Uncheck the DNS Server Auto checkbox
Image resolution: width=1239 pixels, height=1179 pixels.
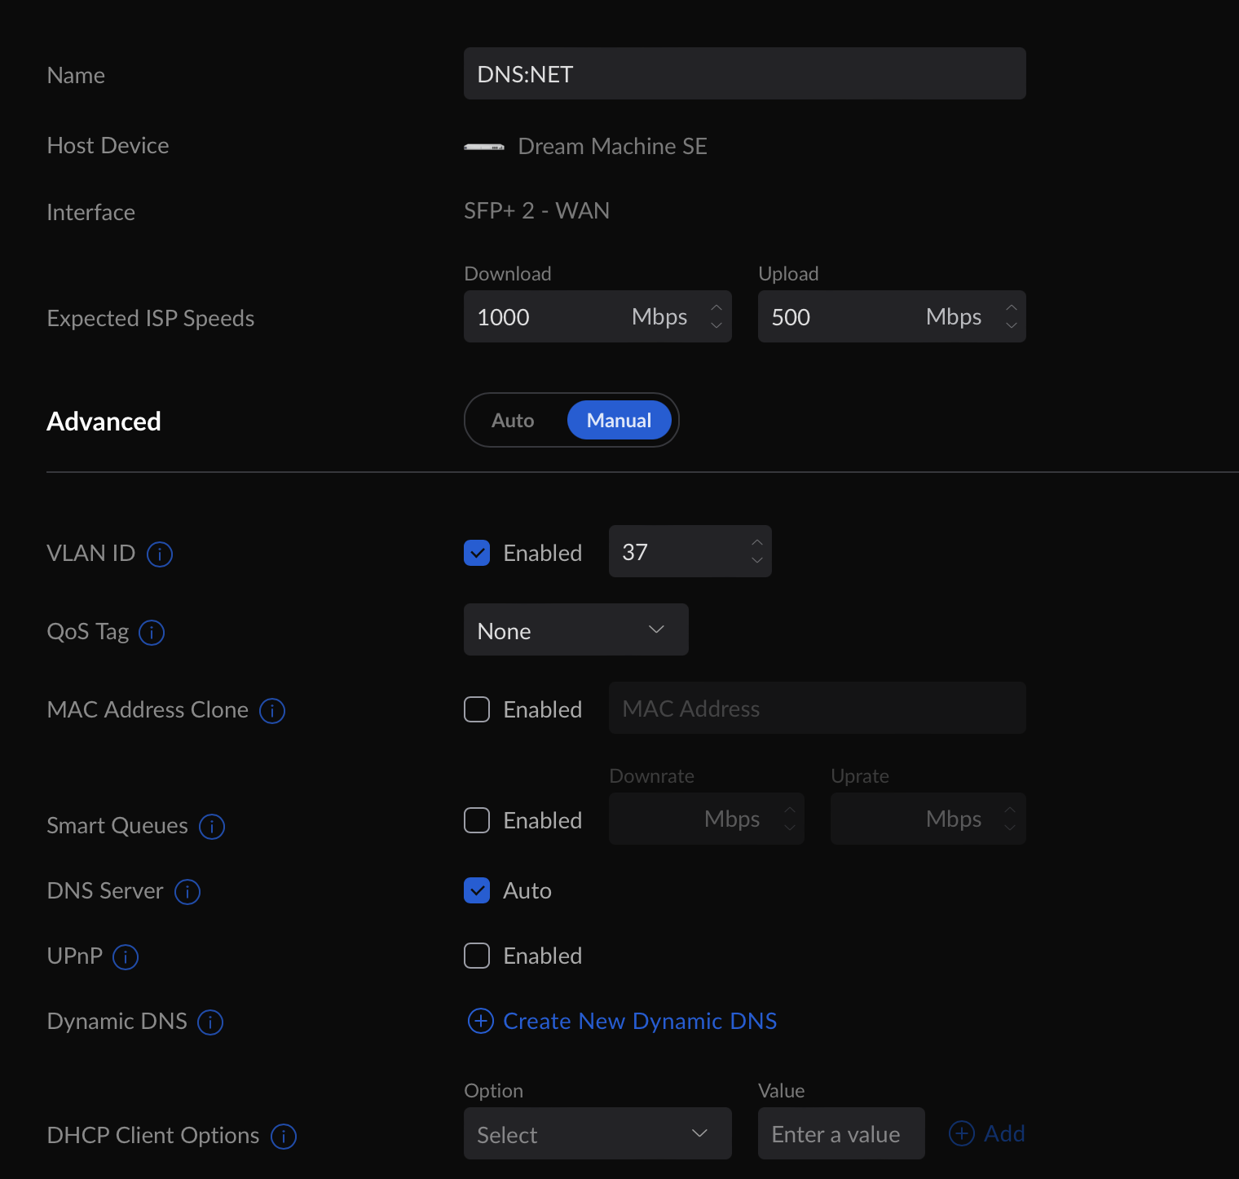point(477,890)
